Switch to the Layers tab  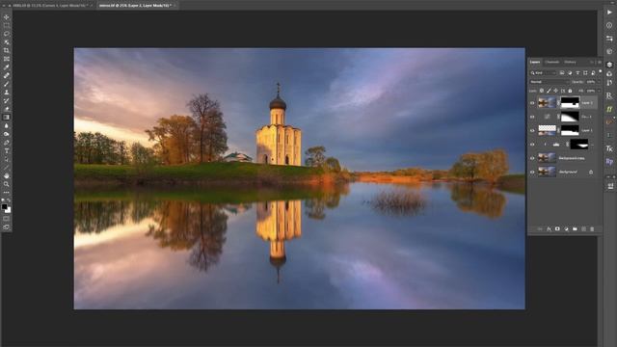tap(535, 62)
